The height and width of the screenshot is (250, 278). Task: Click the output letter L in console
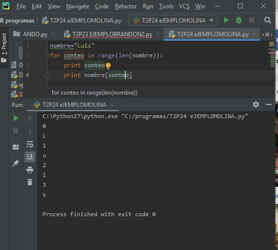(x=45, y=136)
